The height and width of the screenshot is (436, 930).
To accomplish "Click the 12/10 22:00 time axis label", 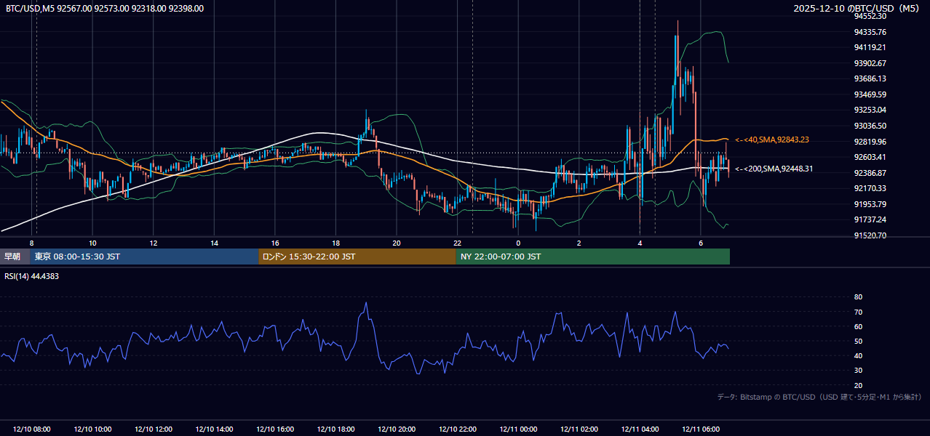I will click(x=457, y=429).
